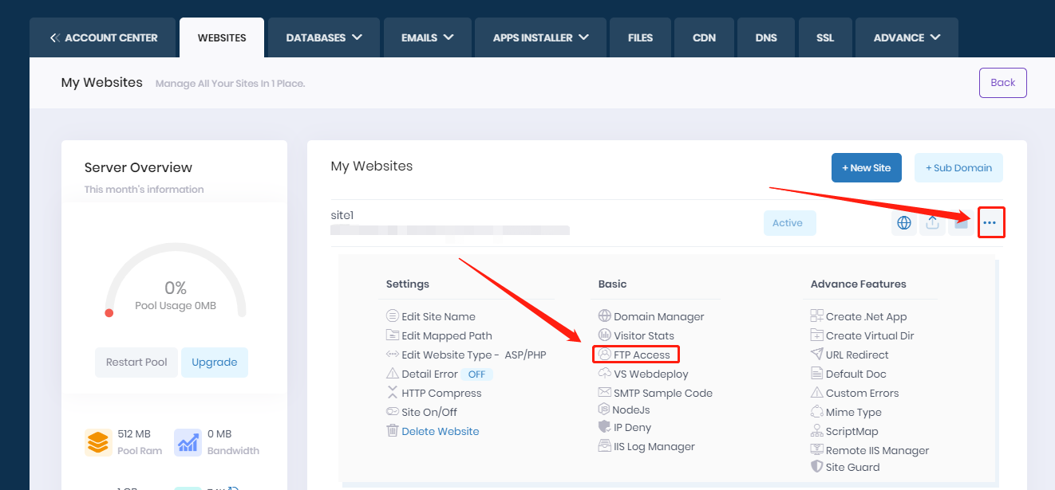Toggle the Detail Error OFF switch
The width and height of the screenshot is (1055, 490).
tap(476, 374)
